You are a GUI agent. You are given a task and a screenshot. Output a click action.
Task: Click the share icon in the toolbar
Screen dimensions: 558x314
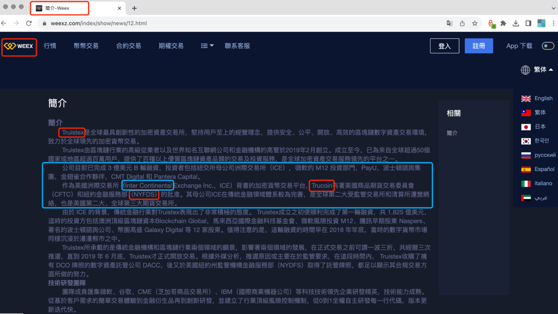pyautogui.click(x=462, y=23)
